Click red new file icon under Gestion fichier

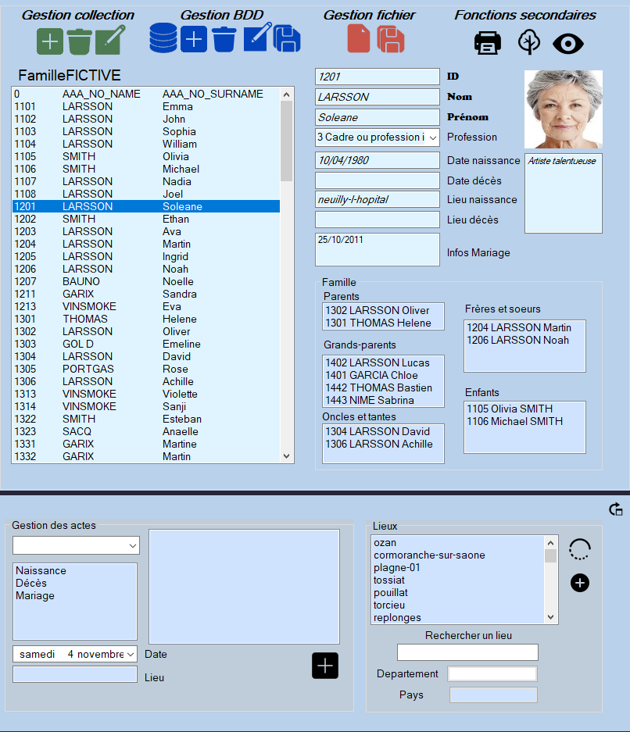tap(359, 39)
